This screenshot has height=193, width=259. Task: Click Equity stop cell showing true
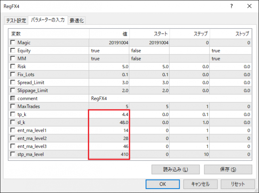point(231,51)
